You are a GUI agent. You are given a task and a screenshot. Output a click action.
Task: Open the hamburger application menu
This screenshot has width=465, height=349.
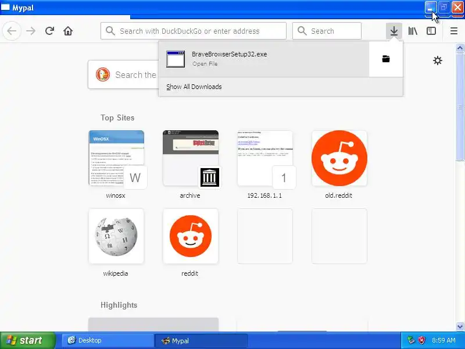pyautogui.click(x=454, y=31)
